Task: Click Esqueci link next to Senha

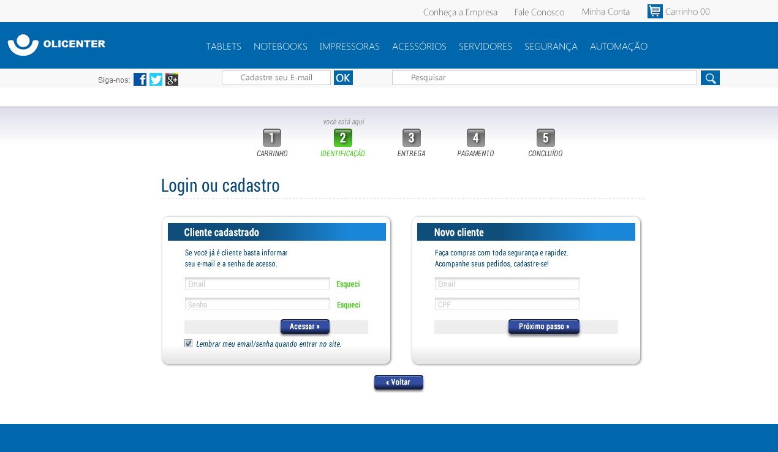Action: [349, 305]
